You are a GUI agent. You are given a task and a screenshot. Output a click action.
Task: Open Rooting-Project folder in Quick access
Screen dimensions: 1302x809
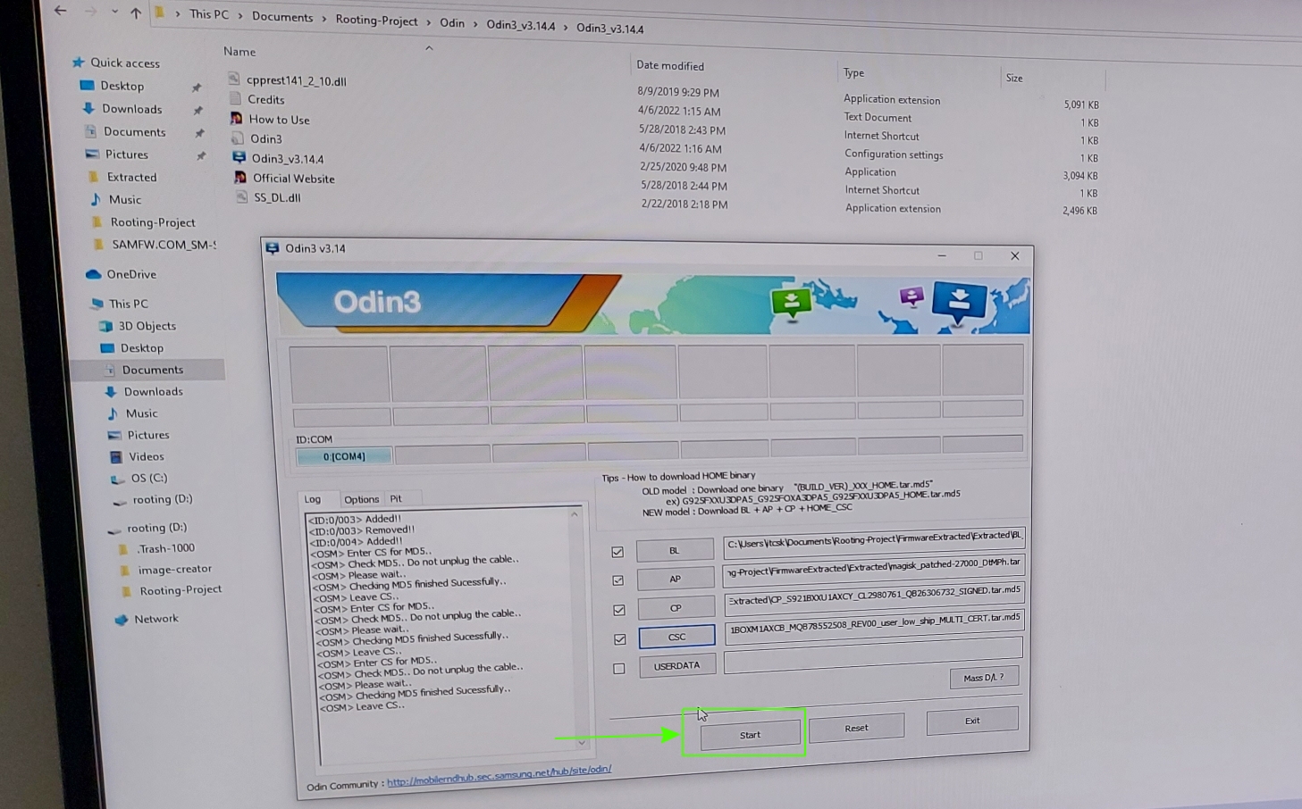[x=153, y=222]
